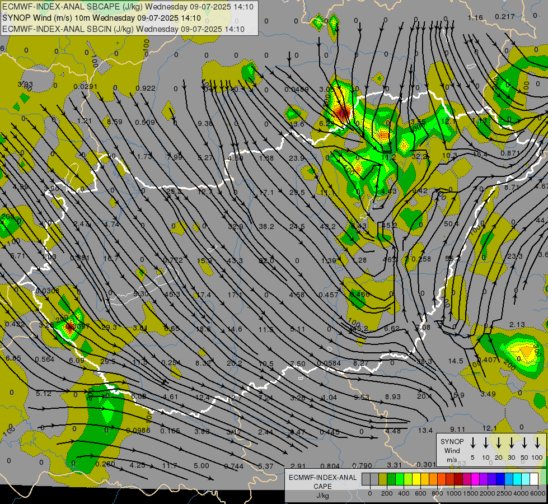Viewport: 548px width, 504px height.
Task: Click the 38.2 value on the map
Action: coord(266,227)
